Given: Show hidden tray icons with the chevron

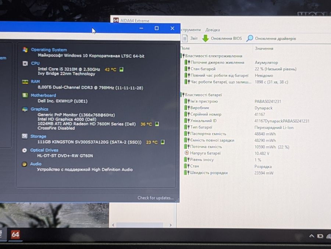Looking at the screenshot, I should 312,236.
